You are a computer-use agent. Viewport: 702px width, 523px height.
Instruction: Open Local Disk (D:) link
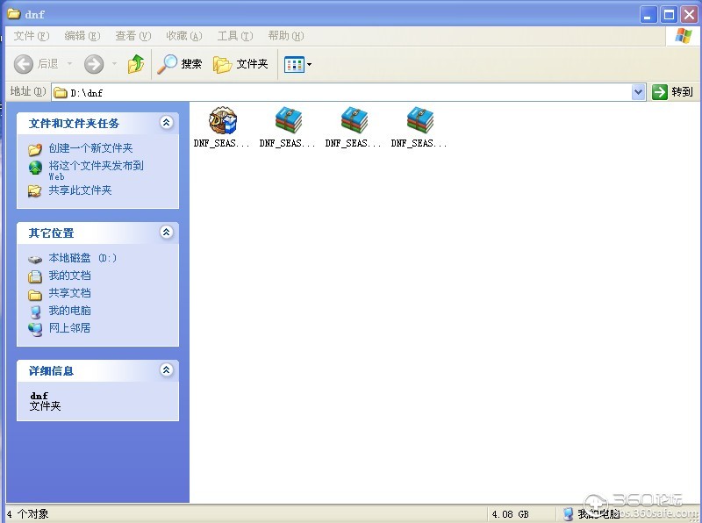(x=82, y=258)
